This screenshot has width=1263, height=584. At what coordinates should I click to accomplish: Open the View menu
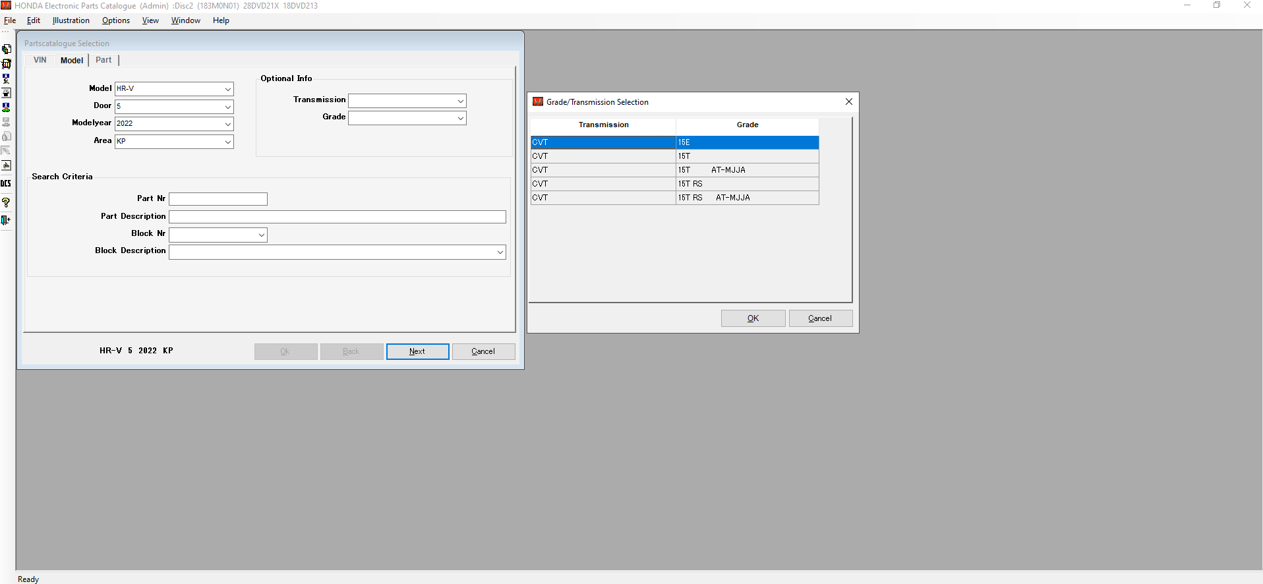[150, 20]
